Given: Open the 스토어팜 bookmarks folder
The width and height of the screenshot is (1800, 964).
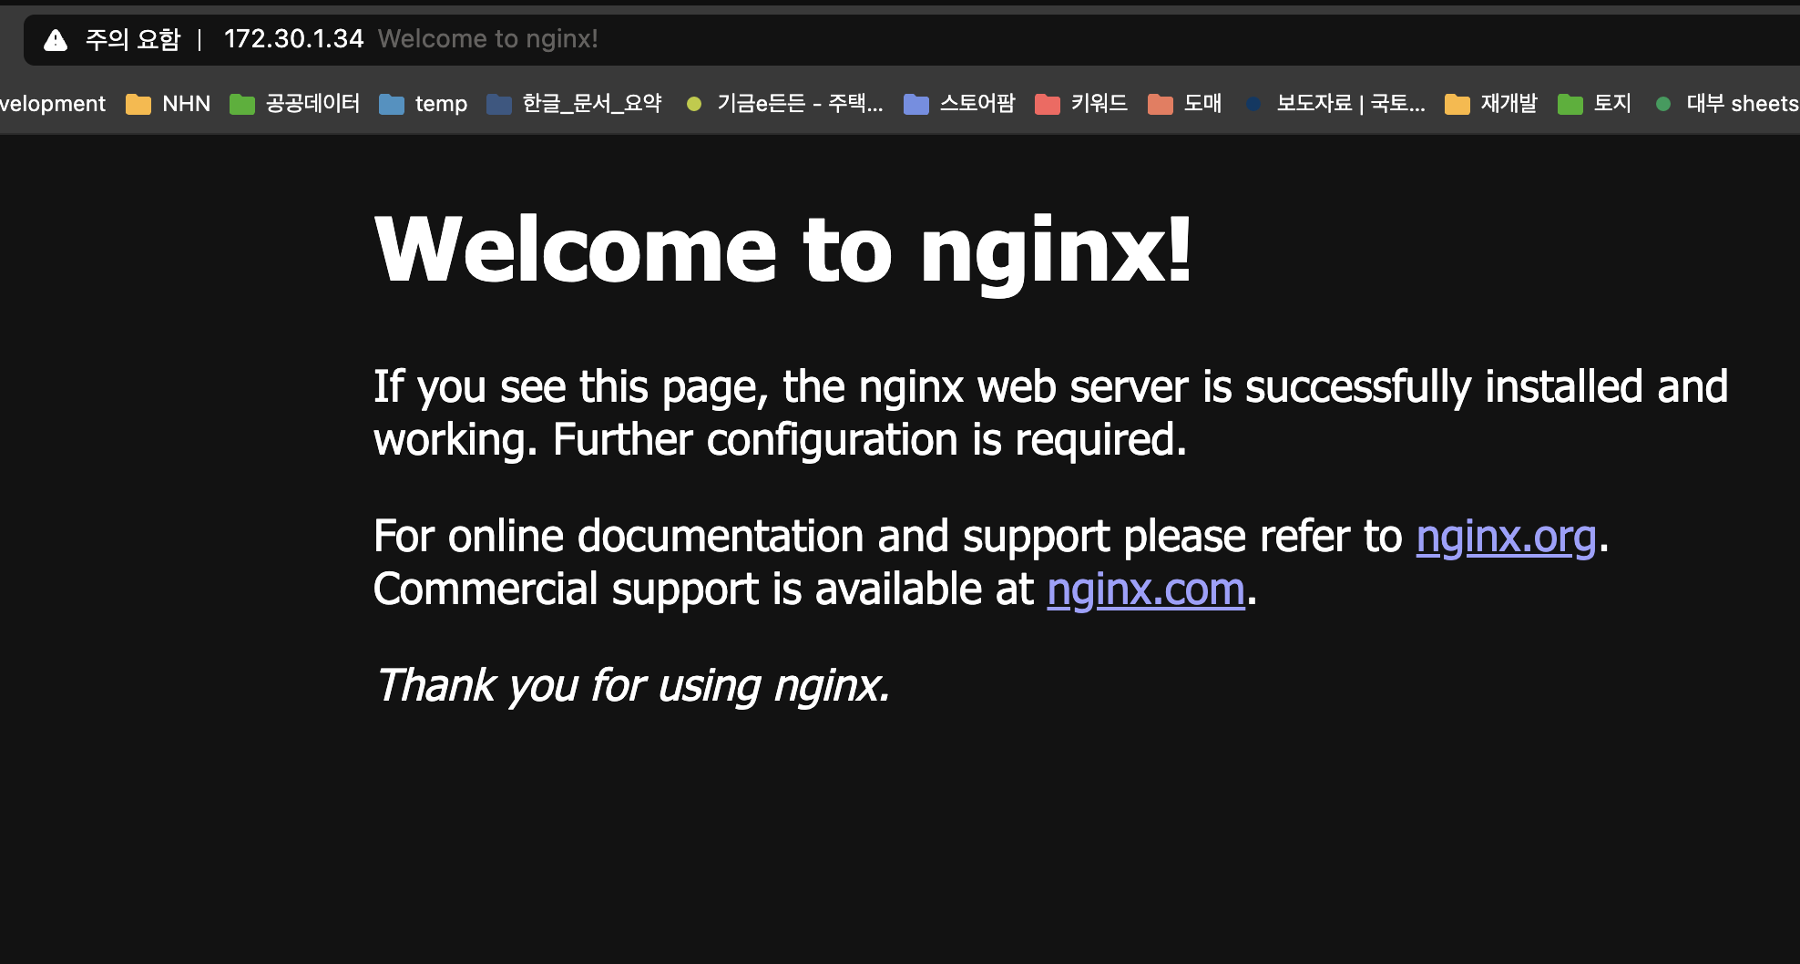Looking at the screenshot, I should (959, 104).
